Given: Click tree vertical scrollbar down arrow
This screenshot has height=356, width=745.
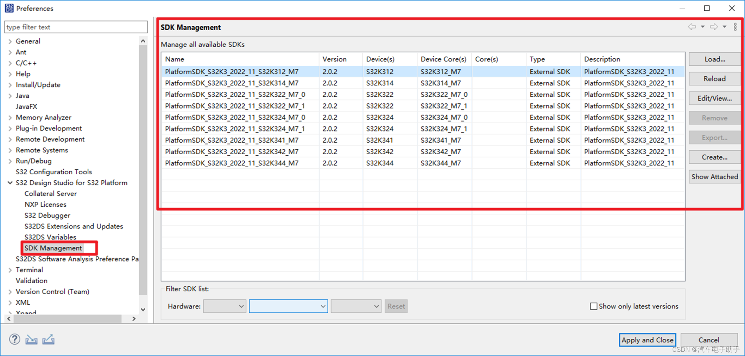Looking at the screenshot, I should click(143, 310).
